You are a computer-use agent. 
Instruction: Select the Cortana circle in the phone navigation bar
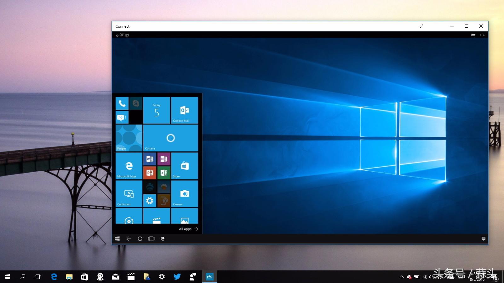point(140,239)
